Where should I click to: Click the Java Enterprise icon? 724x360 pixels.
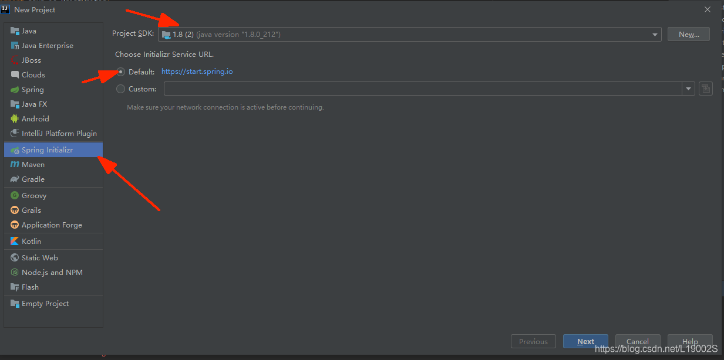[x=15, y=46]
